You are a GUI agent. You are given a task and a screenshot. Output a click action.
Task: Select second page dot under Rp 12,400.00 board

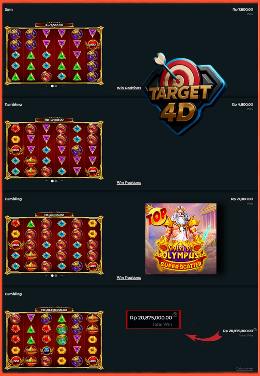tap(56, 181)
